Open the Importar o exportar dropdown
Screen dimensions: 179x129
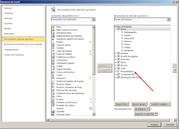(x=146, y=114)
